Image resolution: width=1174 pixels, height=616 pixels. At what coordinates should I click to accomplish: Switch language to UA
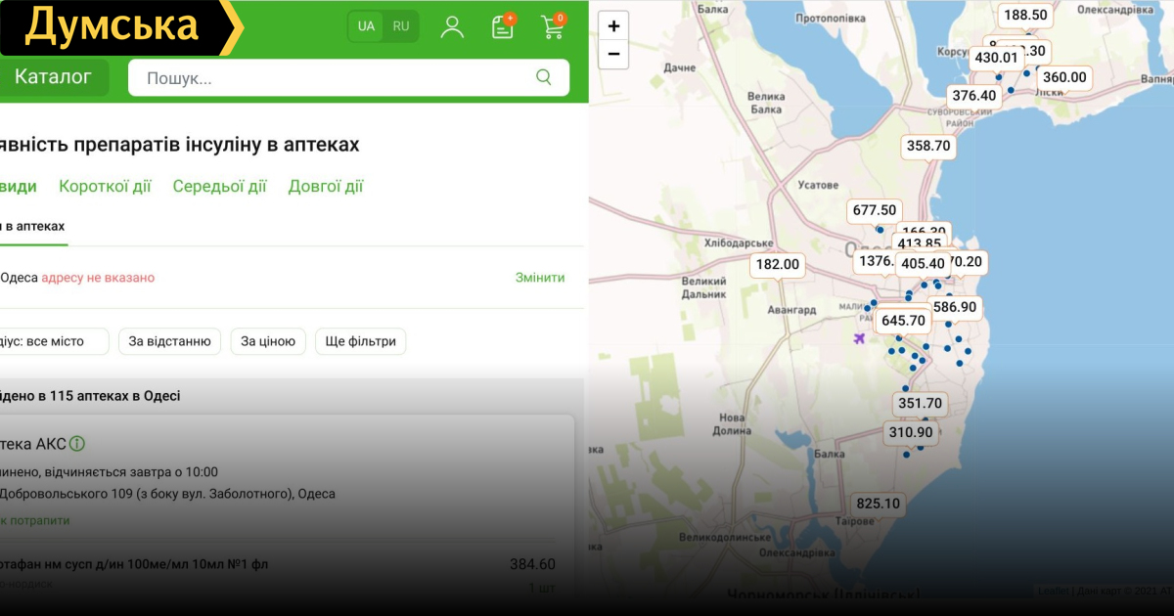coord(366,26)
